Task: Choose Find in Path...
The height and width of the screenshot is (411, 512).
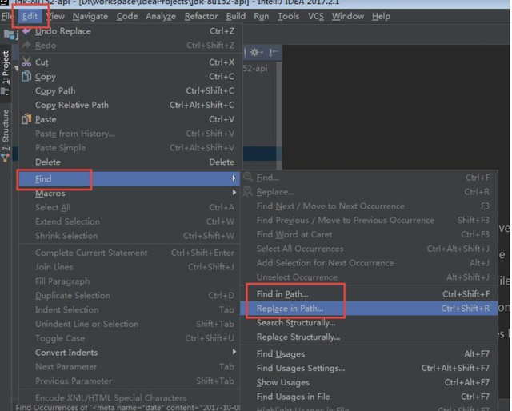Action: tap(370, 293)
